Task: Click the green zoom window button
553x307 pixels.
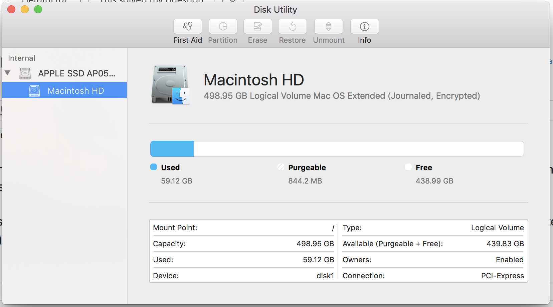Action: click(x=38, y=9)
